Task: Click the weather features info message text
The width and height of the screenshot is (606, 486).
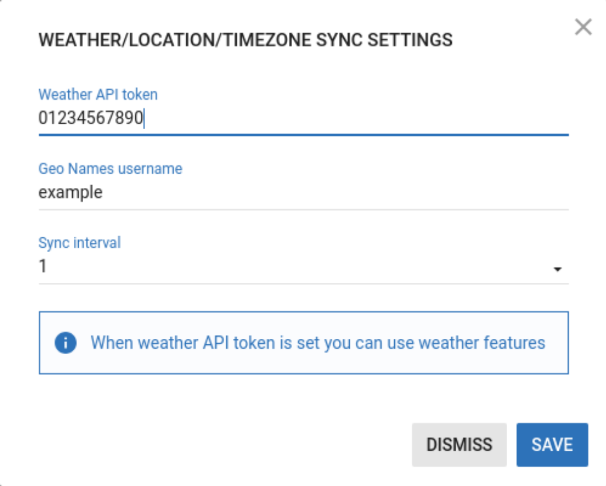Action: point(320,343)
